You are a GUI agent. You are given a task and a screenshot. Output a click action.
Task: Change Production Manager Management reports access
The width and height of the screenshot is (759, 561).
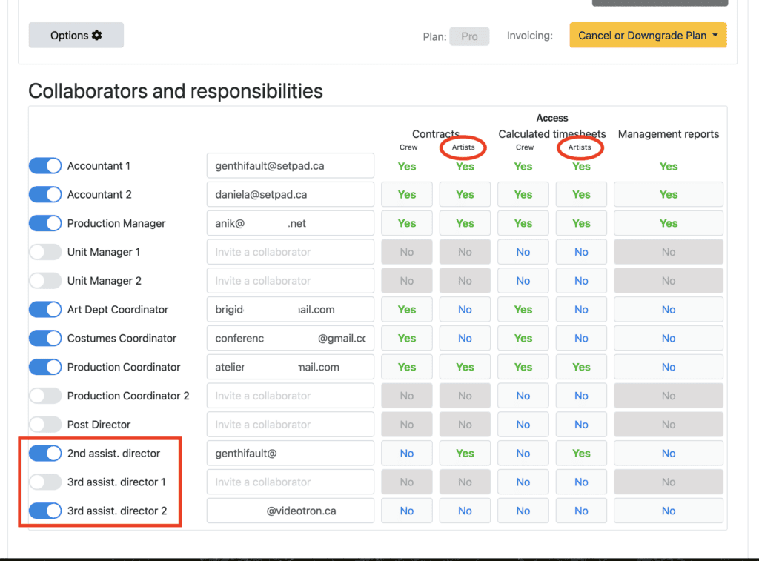click(668, 223)
